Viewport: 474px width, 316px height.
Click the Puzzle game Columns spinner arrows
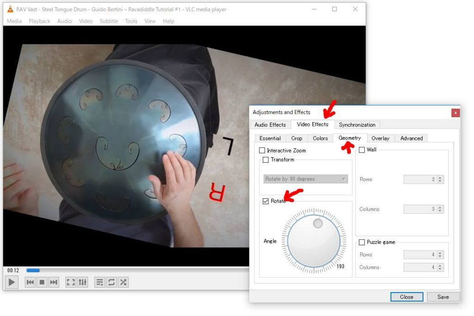click(440, 267)
